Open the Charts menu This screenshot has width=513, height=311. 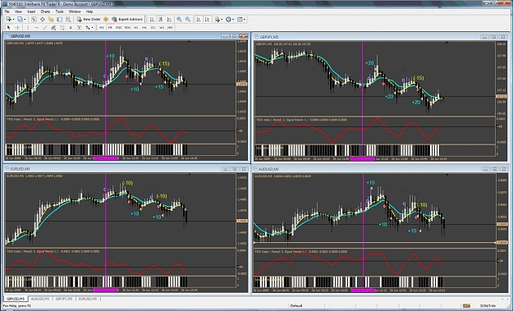45,11
